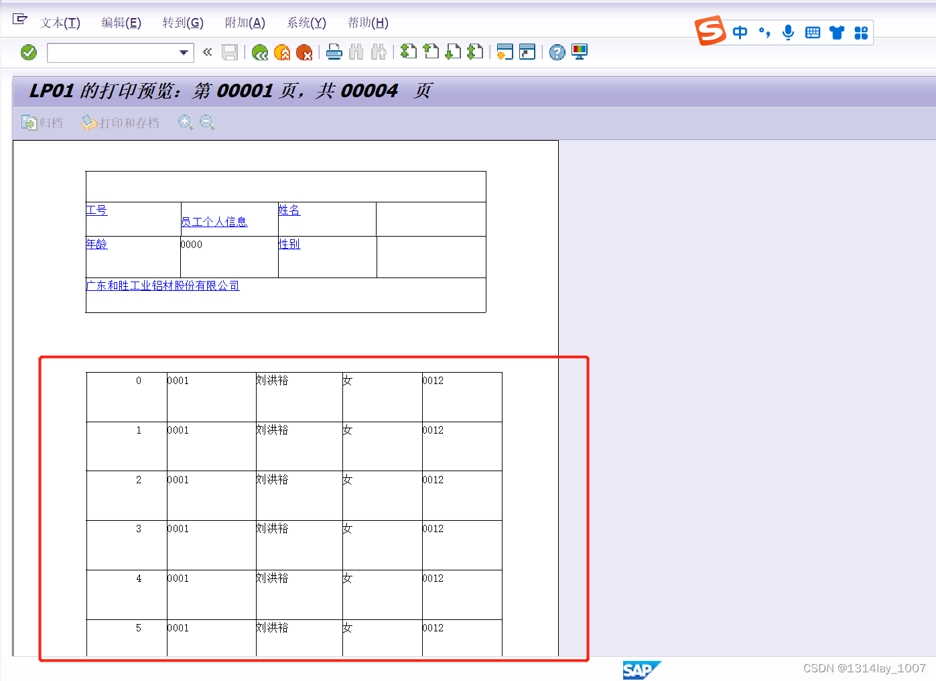Click the Find binoculars icon
Screen dimensions: 936x681
pyautogui.click(x=356, y=52)
